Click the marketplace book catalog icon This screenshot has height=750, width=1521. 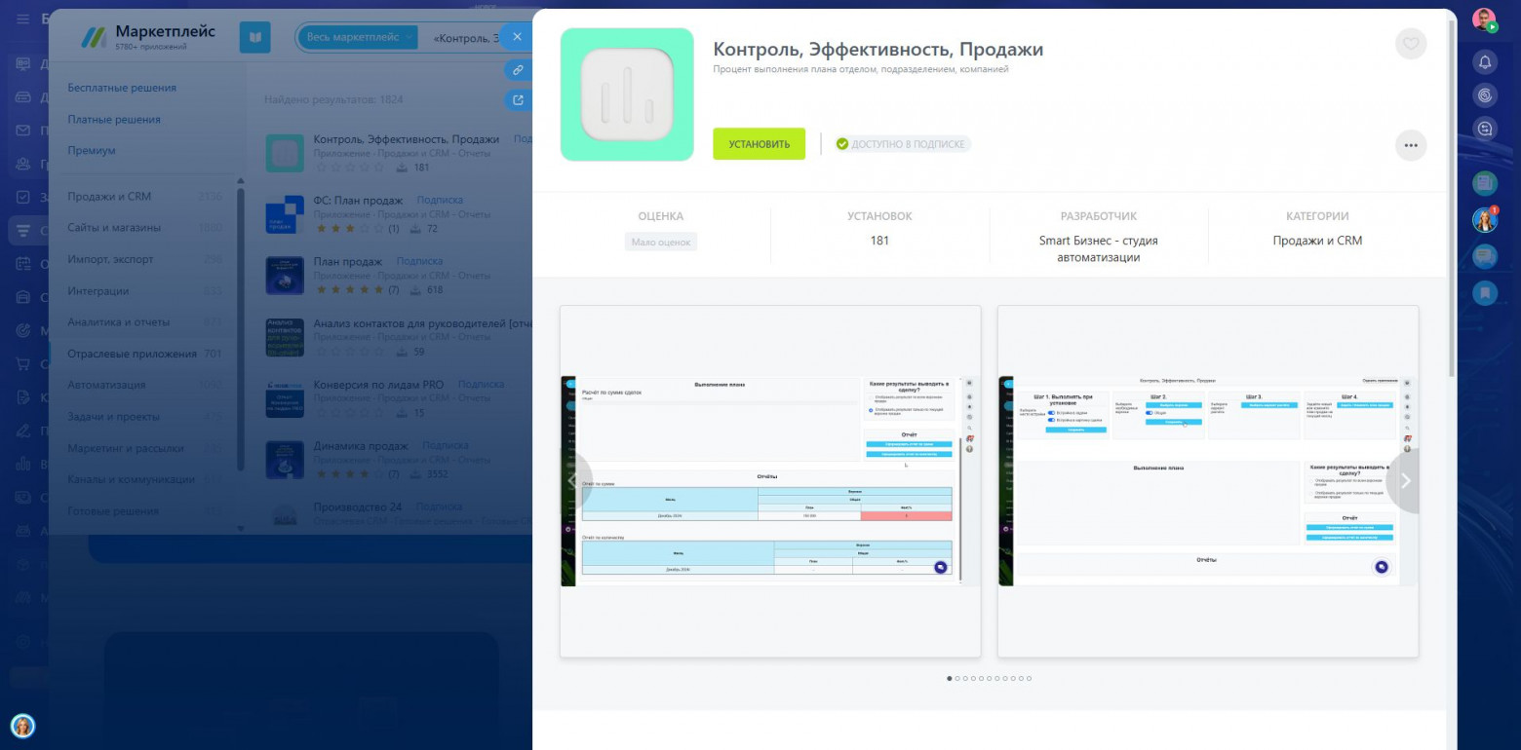pos(254,37)
